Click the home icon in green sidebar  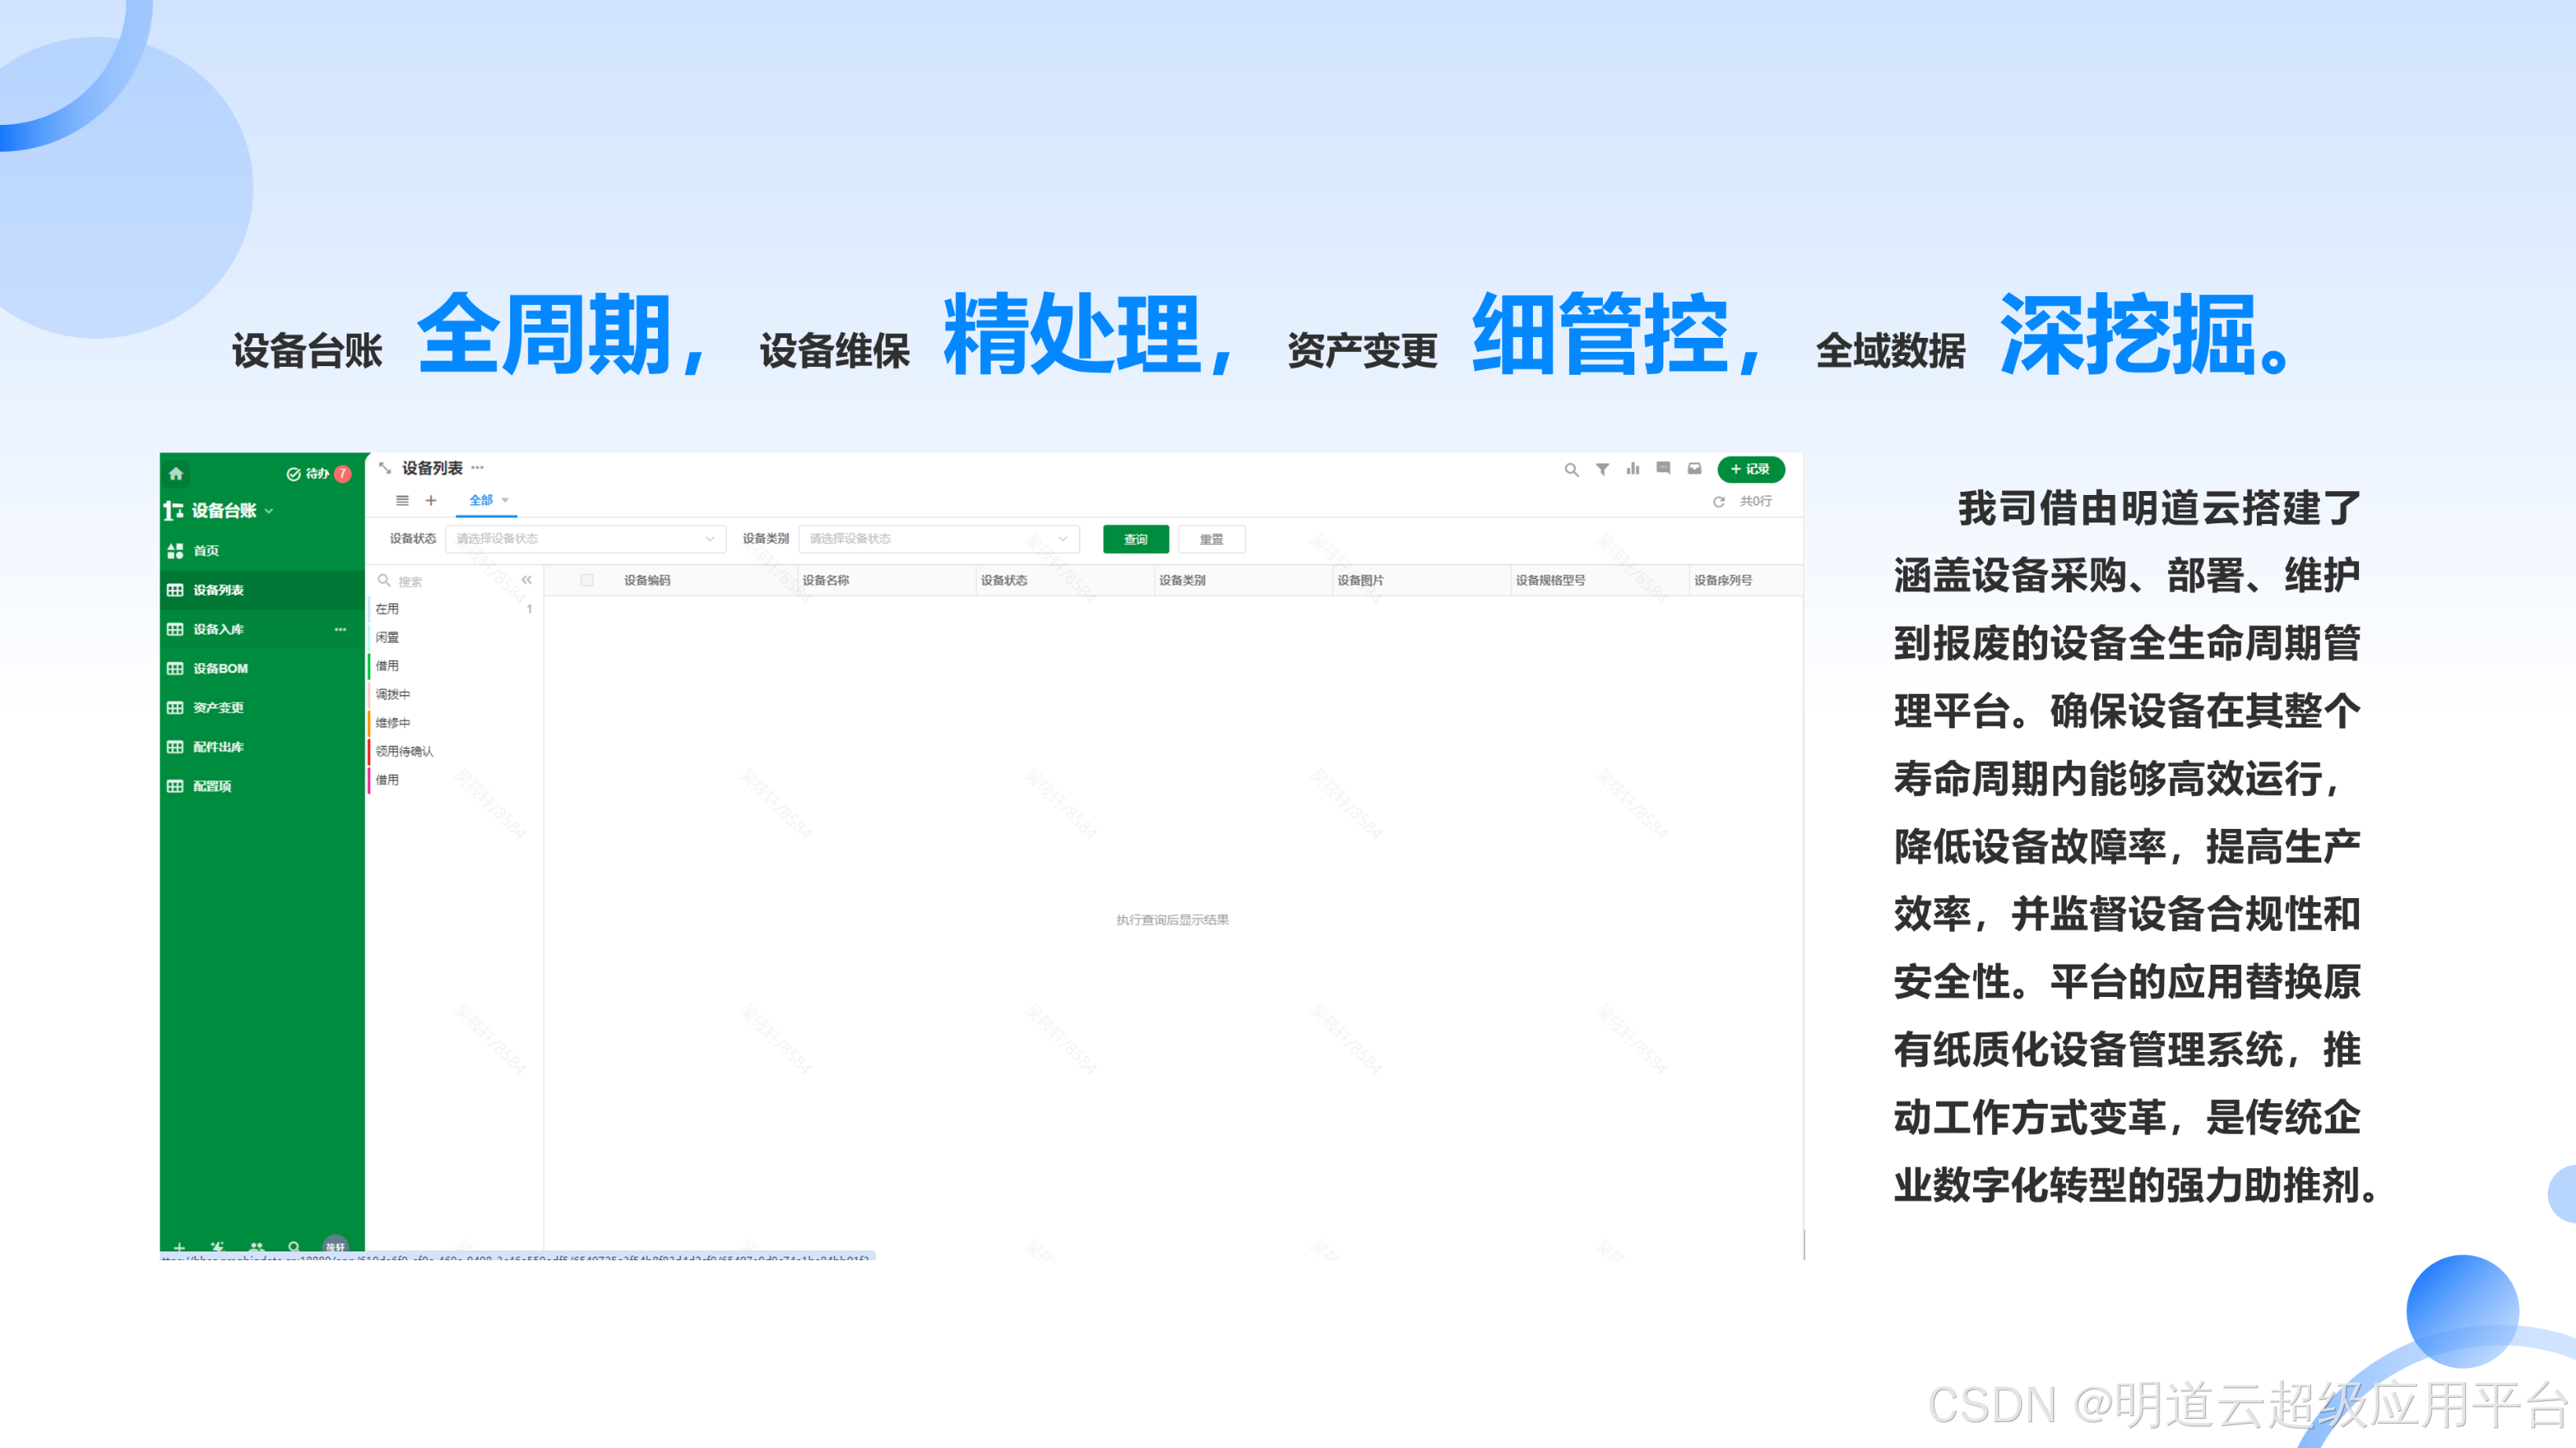pyautogui.click(x=176, y=474)
